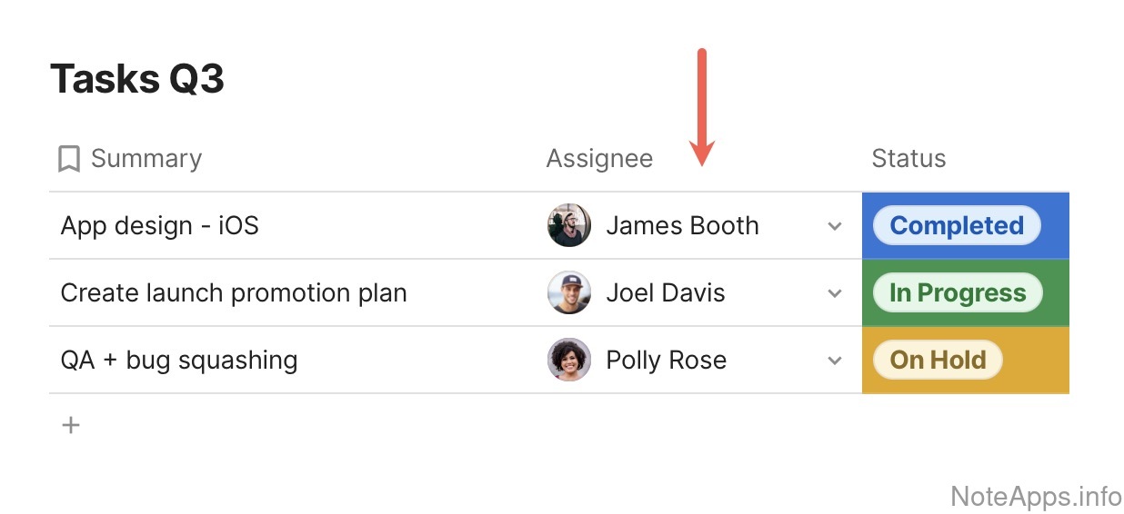The height and width of the screenshot is (514, 1124).
Task: Click the Status column header
Action: [908, 159]
